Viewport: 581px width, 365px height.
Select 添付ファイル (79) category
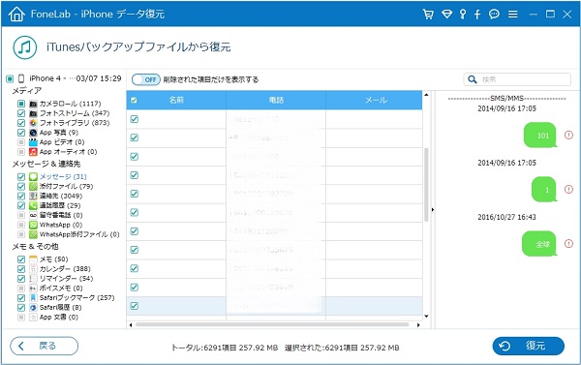point(66,187)
